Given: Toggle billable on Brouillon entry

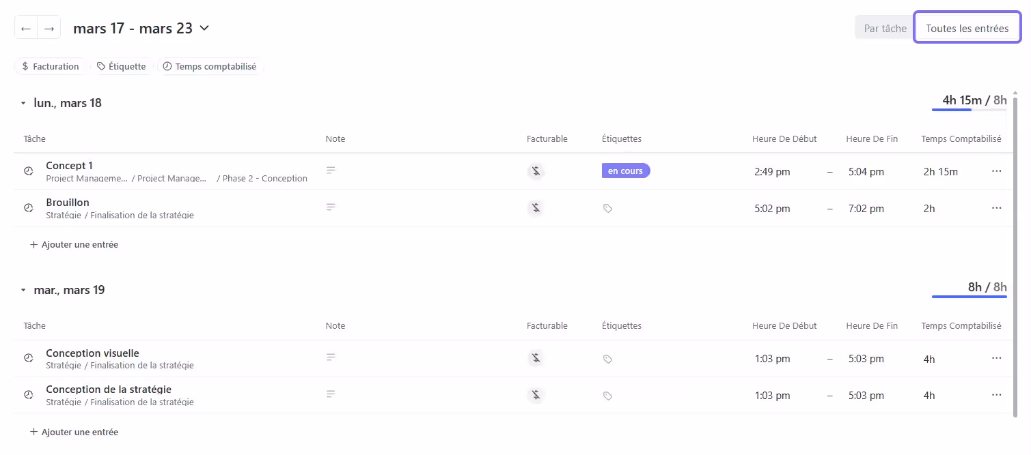Looking at the screenshot, I should [x=536, y=208].
